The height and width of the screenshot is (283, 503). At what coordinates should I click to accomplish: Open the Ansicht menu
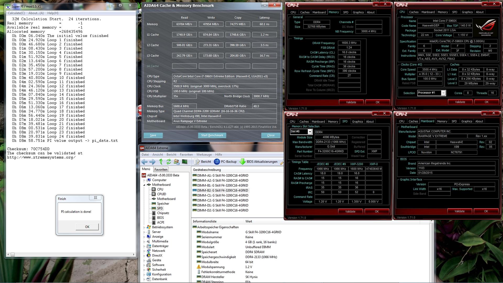tap(158, 155)
